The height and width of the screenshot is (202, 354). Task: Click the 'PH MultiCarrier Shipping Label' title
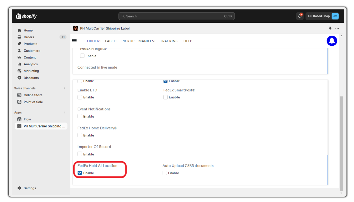105,28
